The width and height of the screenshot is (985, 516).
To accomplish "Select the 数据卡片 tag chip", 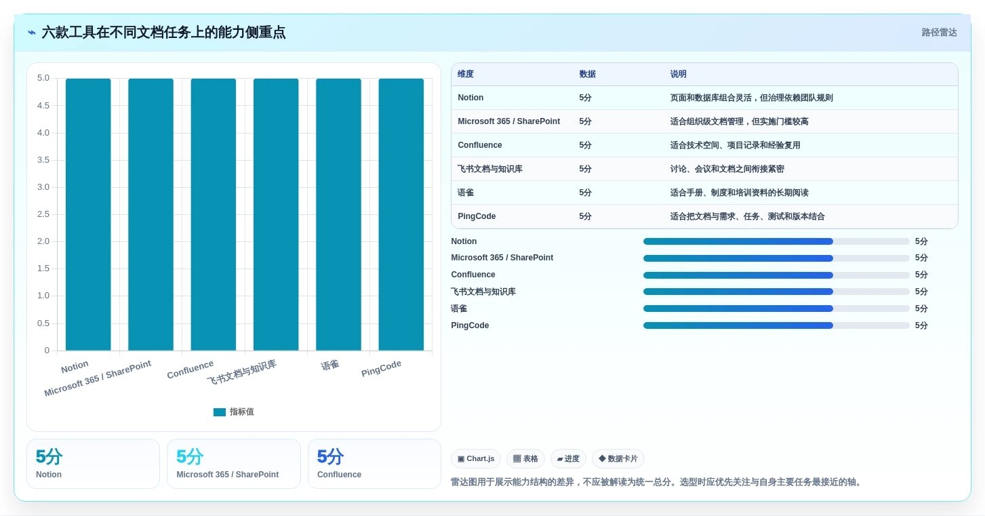I will pyautogui.click(x=618, y=459).
